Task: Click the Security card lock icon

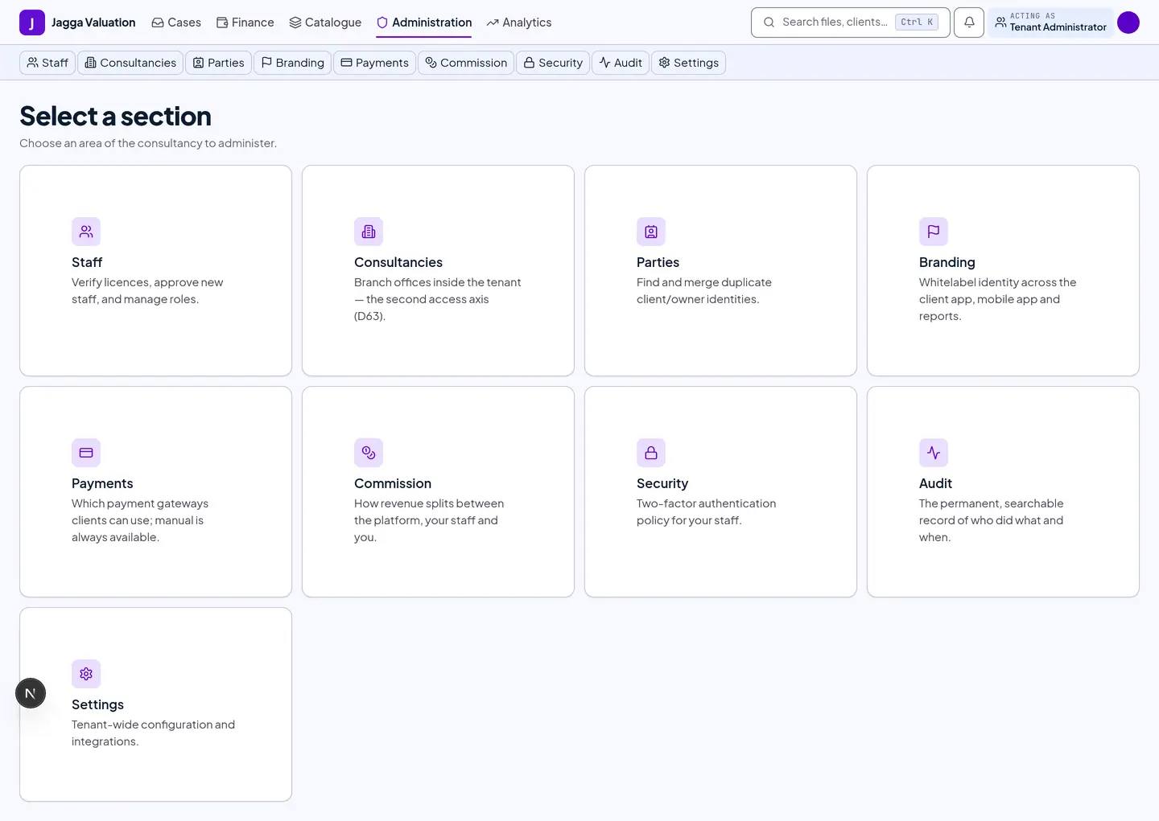Action: click(x=651, y=453)
